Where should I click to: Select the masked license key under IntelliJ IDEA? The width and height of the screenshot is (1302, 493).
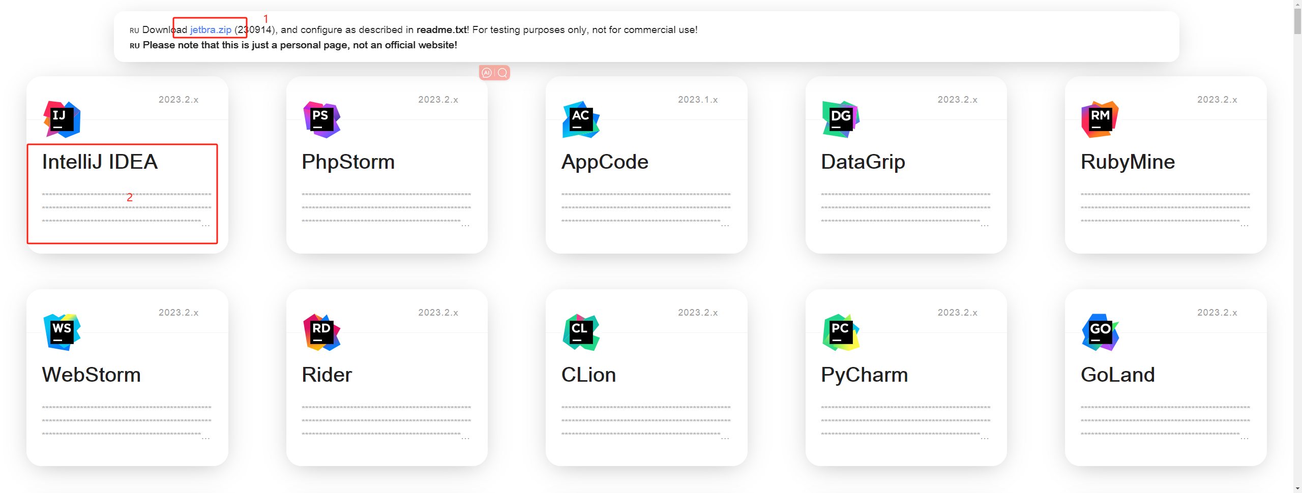pyautogui.click(x=126, y=208)
